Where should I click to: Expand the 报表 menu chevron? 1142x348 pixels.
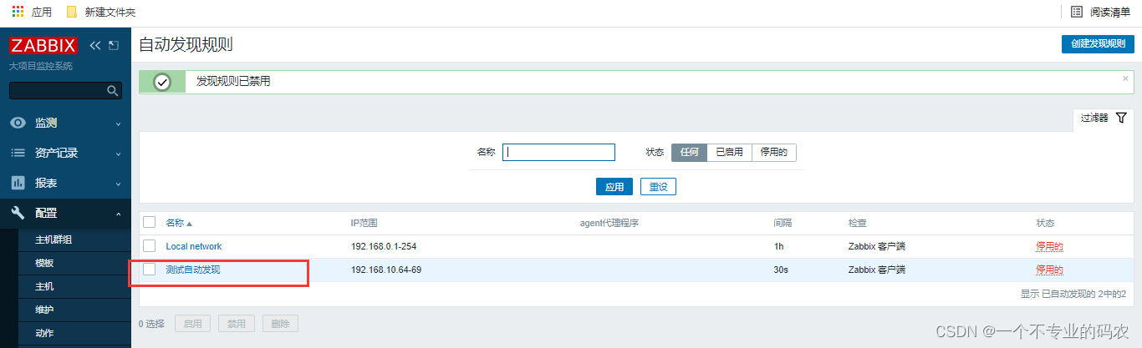click(x=118, y=183)
